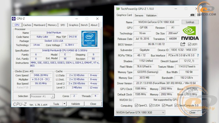This screenshot has height=123, width=219.
Task: Click the Cores value 2
Action: [x=74, y=96]
